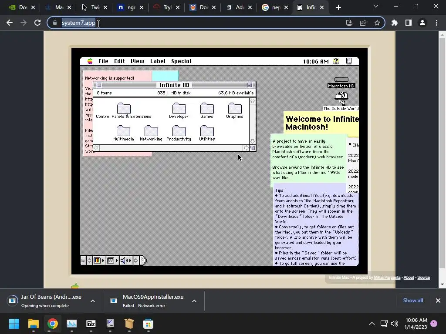Click Infinite HD vertical scroll up arrow

[253, 101]
